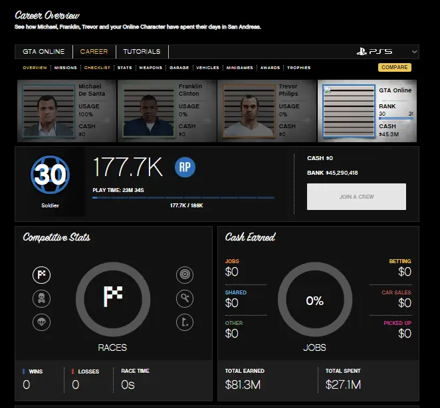Screen dimensions: 440x408
Task: Select the Races checkered flag icon
Action: tap(41, 274)
